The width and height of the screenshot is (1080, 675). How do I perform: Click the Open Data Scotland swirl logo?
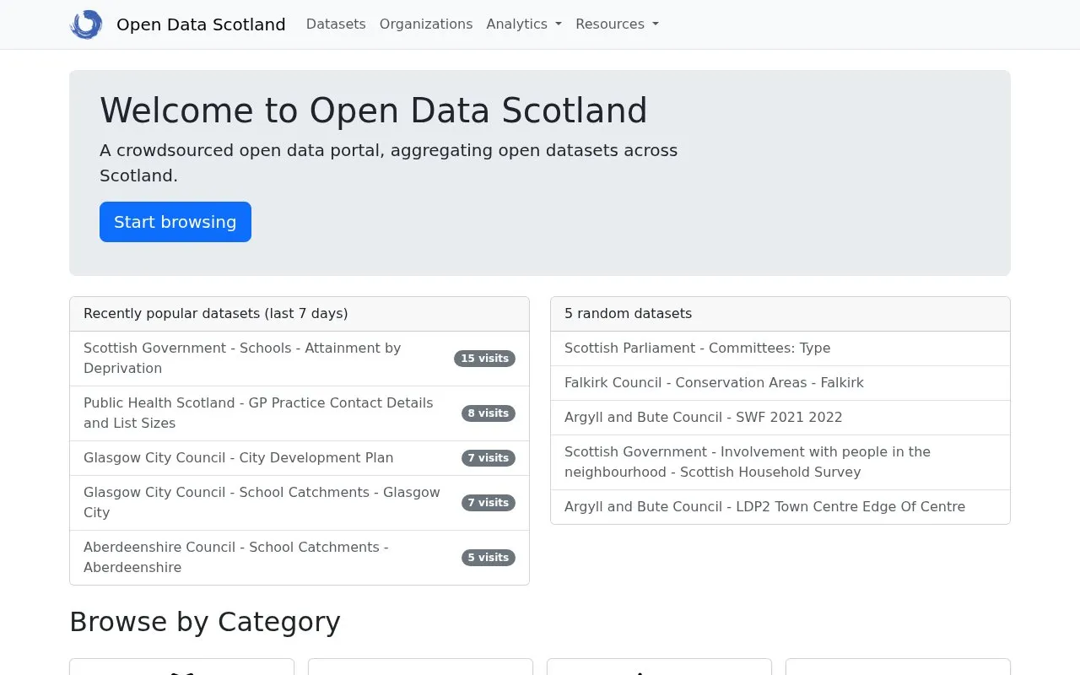[86, 24]
